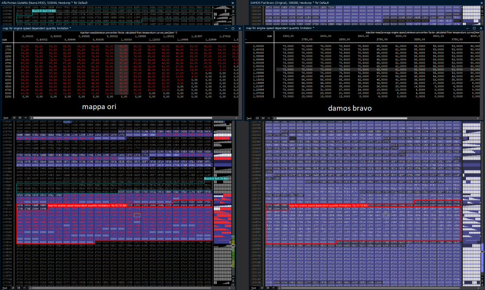Switch right map window to 3d tab
485x290 pixels.
tap(263, 118)
